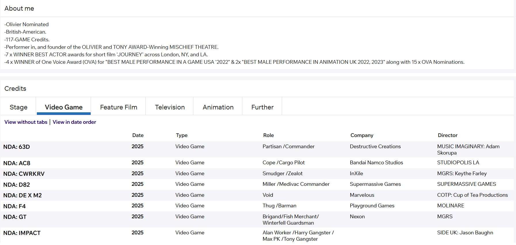Switch to the Animation tab
The height and width of the screenshot is (245, 516).
tap(218, 107)
